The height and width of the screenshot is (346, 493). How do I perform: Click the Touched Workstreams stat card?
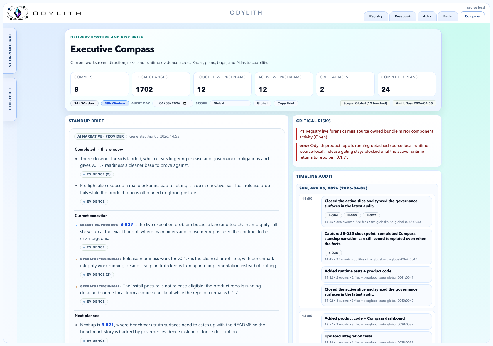click(x=222, y=84)
